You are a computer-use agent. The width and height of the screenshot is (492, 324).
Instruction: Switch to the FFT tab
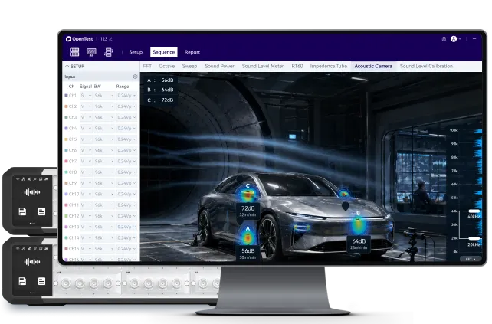147,66
